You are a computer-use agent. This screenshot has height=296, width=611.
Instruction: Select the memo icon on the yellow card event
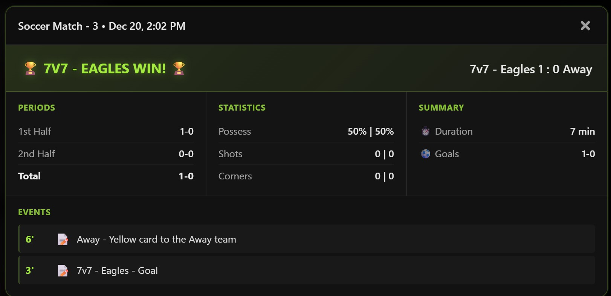coord(63,239)
